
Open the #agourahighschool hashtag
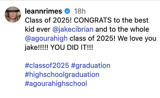click(56, 84)
